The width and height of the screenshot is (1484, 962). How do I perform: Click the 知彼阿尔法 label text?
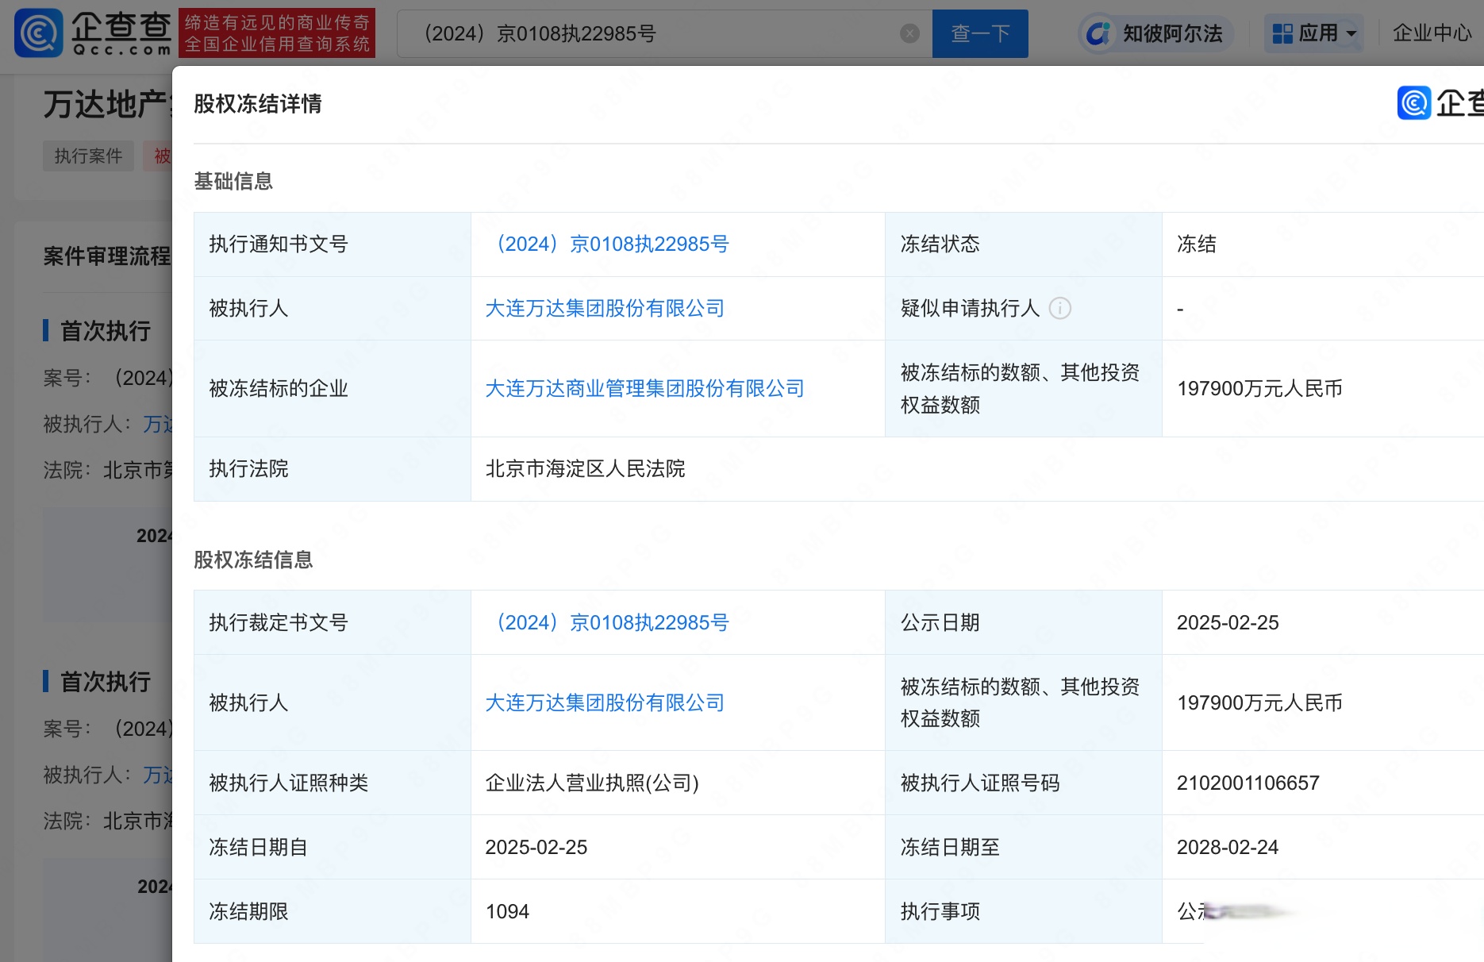pyautogui.click(x=1172, y=33)
